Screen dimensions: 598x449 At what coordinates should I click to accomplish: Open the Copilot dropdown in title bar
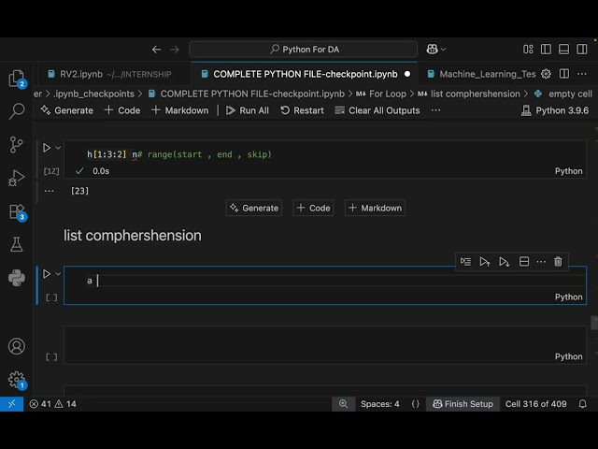pyautogui.click(x=436, y=49)
